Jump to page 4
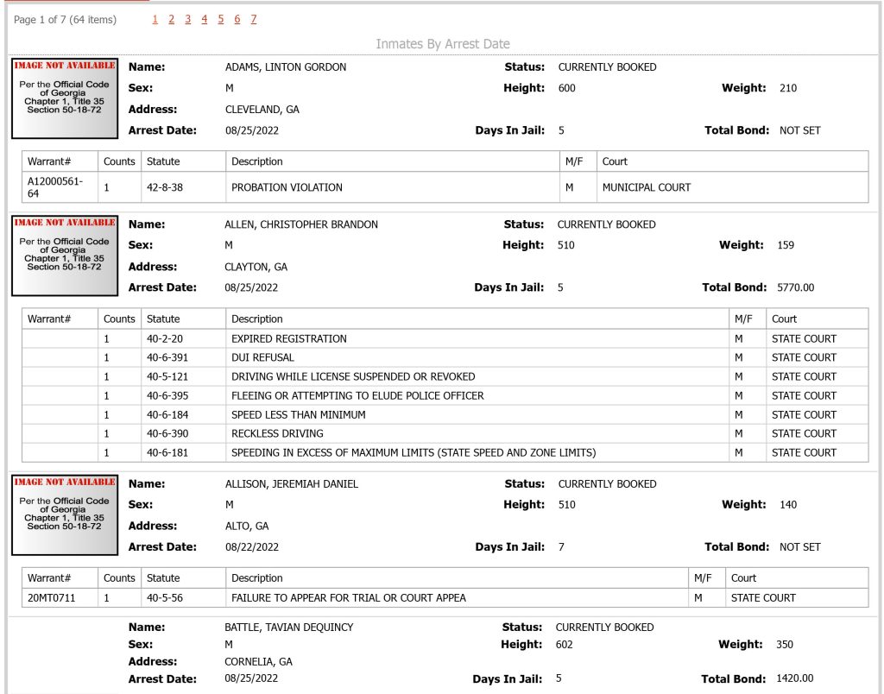The image size is (884, 694). pyautogui.click(x=204, y=20)
